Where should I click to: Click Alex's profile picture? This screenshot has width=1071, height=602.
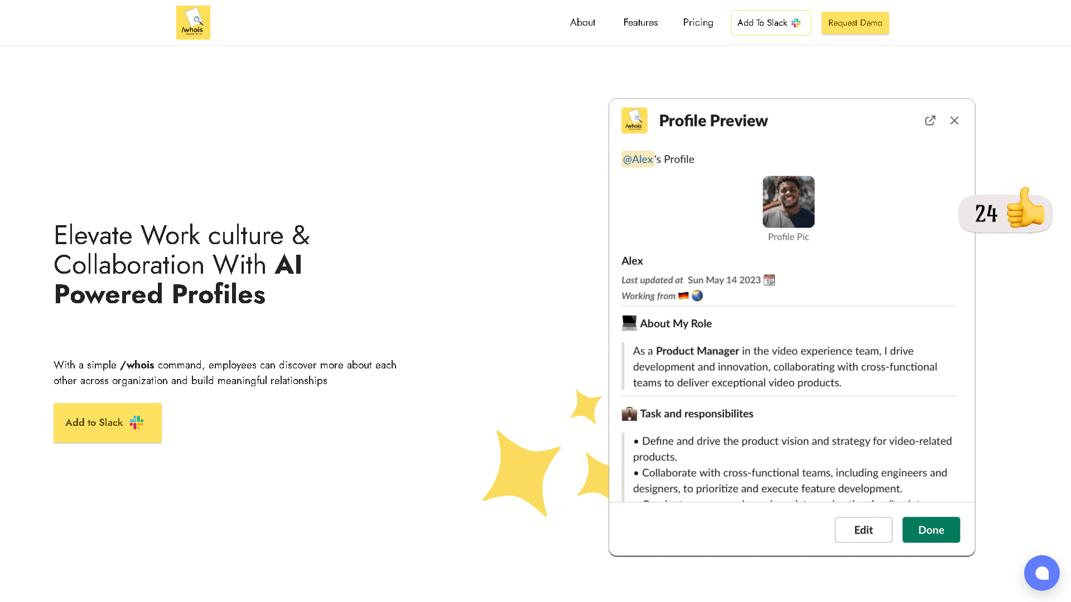pos(788,202)
